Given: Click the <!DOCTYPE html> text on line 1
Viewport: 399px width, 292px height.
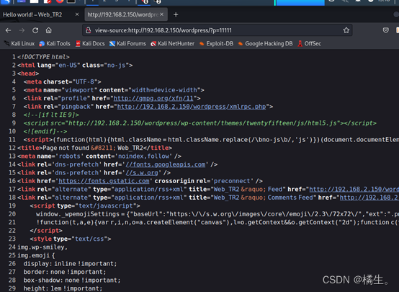Looking at the screenshot, I should pyautogui.click(x=43, y=57).
